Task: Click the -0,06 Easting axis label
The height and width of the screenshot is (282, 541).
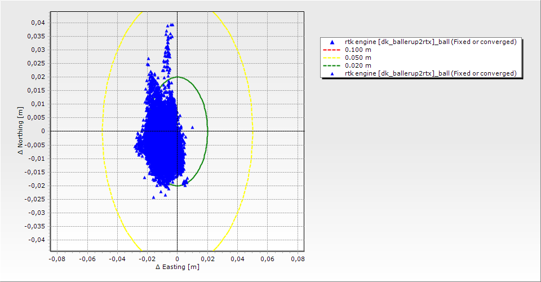Action: [87, 259]
